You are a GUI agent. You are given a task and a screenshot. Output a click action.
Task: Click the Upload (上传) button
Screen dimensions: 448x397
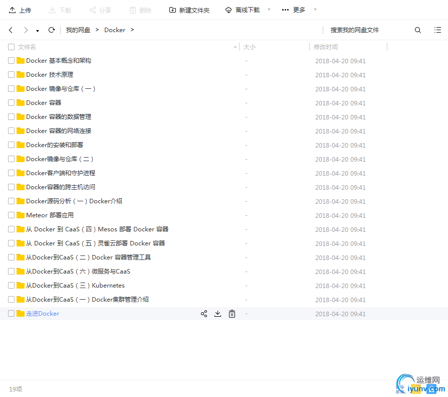pos(20,11)
